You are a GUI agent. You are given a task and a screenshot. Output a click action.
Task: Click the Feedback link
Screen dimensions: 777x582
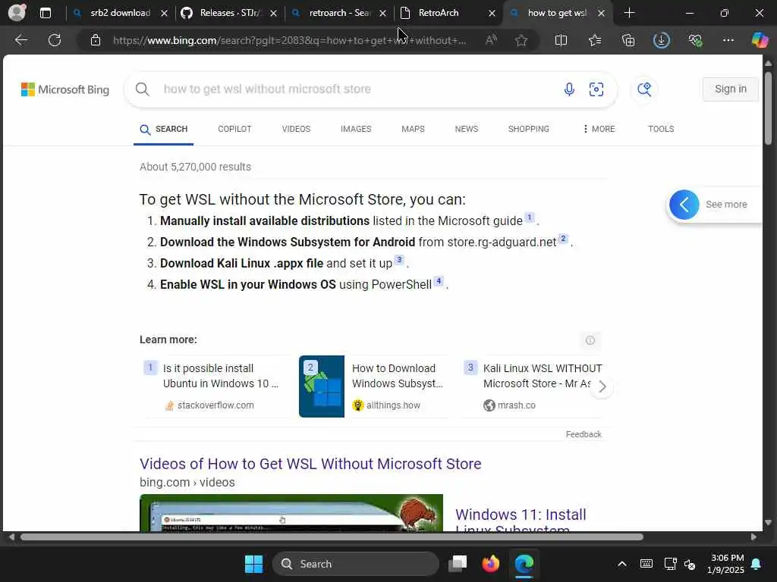point(584,434)
